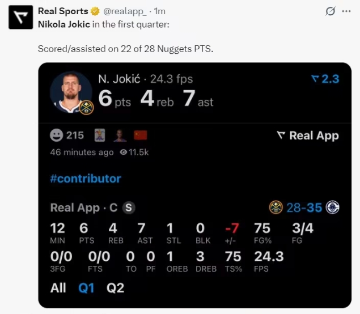
Task: Click Nikola Jokic's player headshot
Action: click(71, 92)
